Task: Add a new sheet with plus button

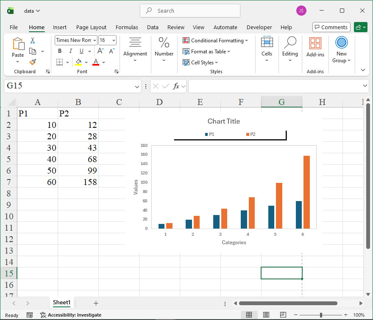Action: [96, 303]
